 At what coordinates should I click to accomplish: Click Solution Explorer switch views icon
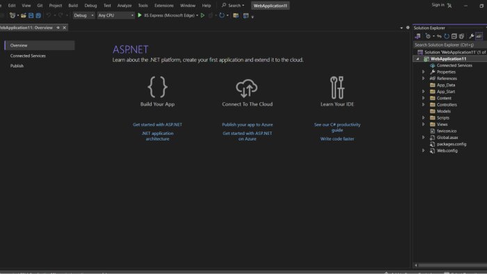417,36
